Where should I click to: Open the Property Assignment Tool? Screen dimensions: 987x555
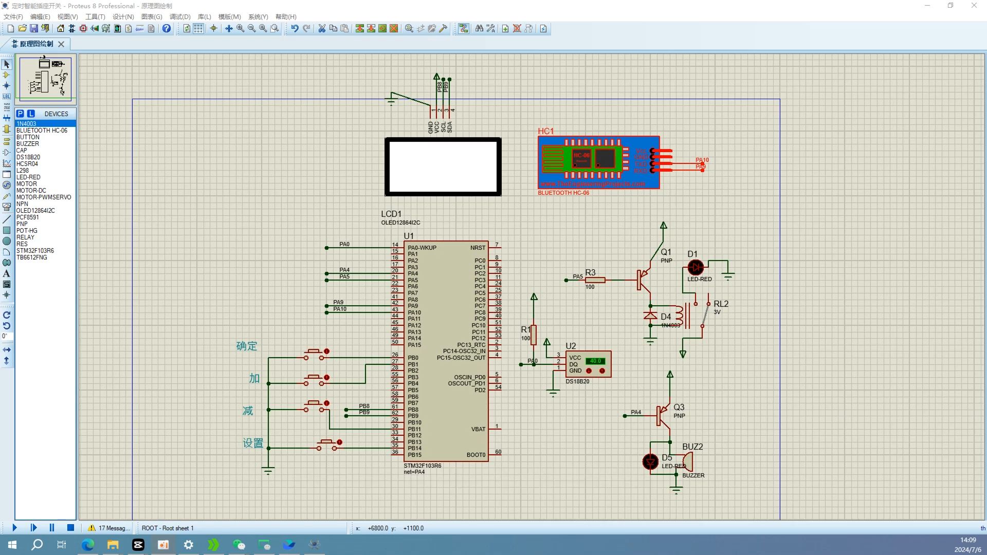click(x=490, y=29)
